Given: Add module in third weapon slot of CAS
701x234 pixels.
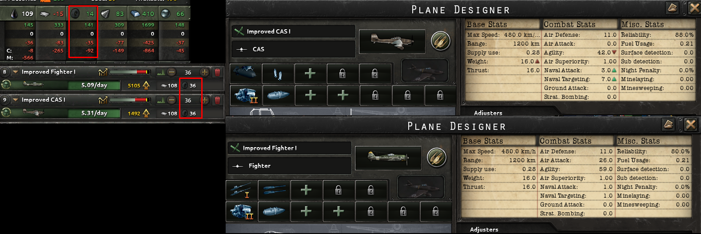Looking at the screenshot, I should click(310, 73).
